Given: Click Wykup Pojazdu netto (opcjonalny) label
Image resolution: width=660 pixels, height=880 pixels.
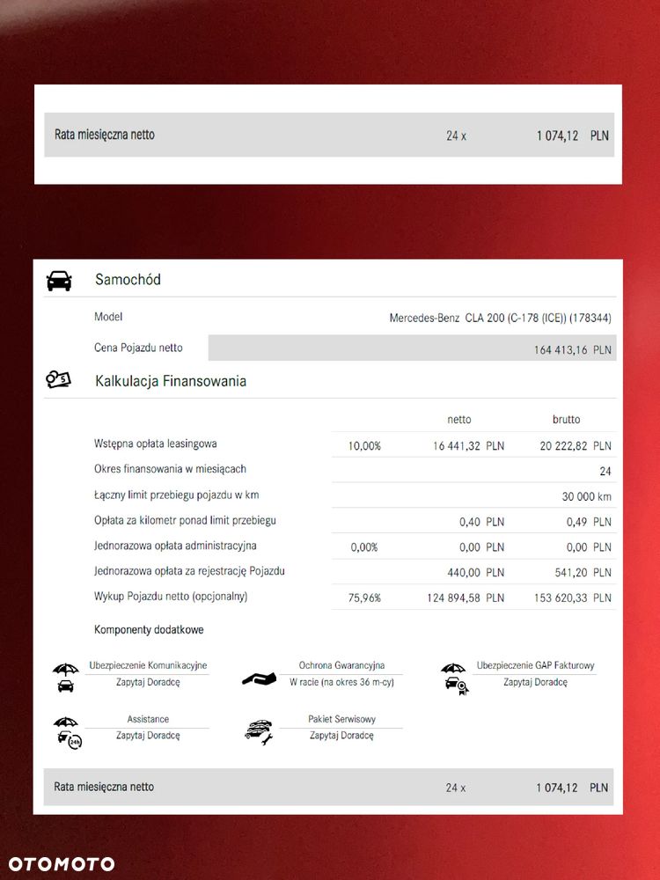Looking at the screenshot, I should click(x=171, y=597).
